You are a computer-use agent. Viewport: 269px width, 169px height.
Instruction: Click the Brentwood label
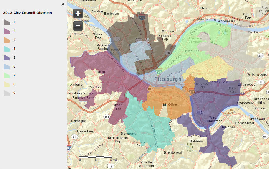click(173, 152)
